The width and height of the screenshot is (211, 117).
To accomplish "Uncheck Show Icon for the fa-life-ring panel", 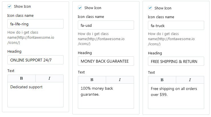I will point(9,6).
